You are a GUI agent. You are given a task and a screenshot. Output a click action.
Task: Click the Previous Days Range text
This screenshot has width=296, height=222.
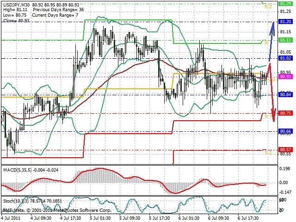click(x=54, y=10)
